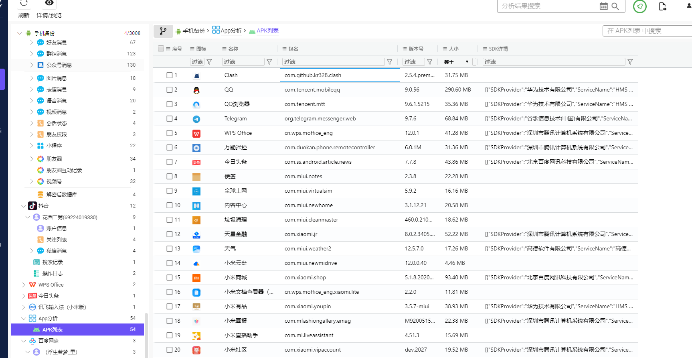Check the checkbox for row 4 Telegram
Image resolution: width=692 pixels, height=358 pixels.
click(x=170, y=118)
